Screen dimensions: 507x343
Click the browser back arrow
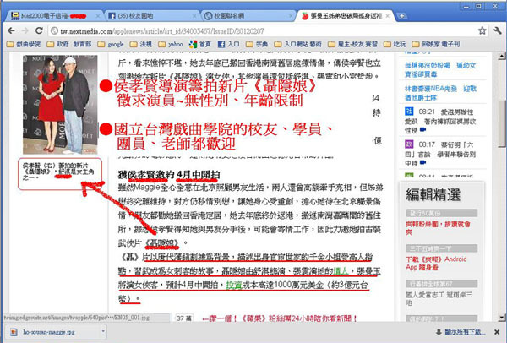pos(11,30)
